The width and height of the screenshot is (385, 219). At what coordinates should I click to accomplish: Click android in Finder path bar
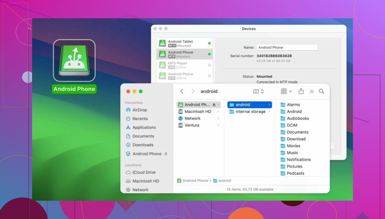coord(222,181)
